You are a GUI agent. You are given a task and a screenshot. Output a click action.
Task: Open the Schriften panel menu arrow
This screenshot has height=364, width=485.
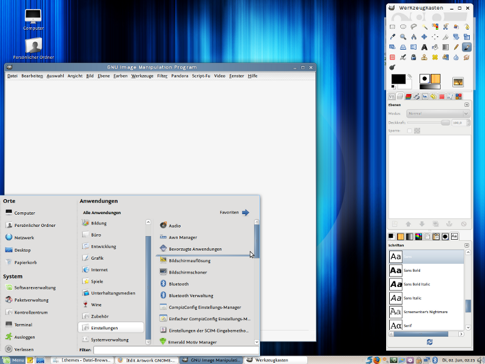tap(466, 245)
